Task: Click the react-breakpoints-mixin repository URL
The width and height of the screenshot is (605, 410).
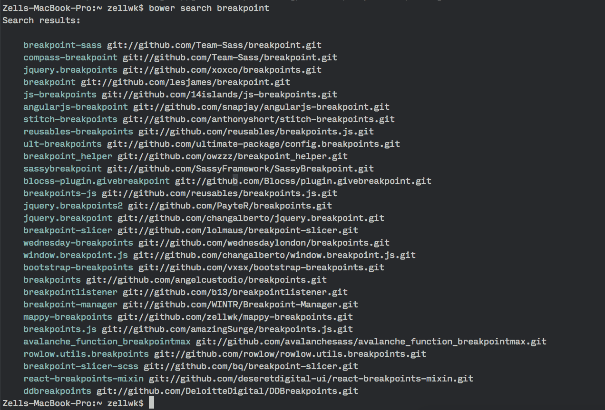Action: [311, 379]
